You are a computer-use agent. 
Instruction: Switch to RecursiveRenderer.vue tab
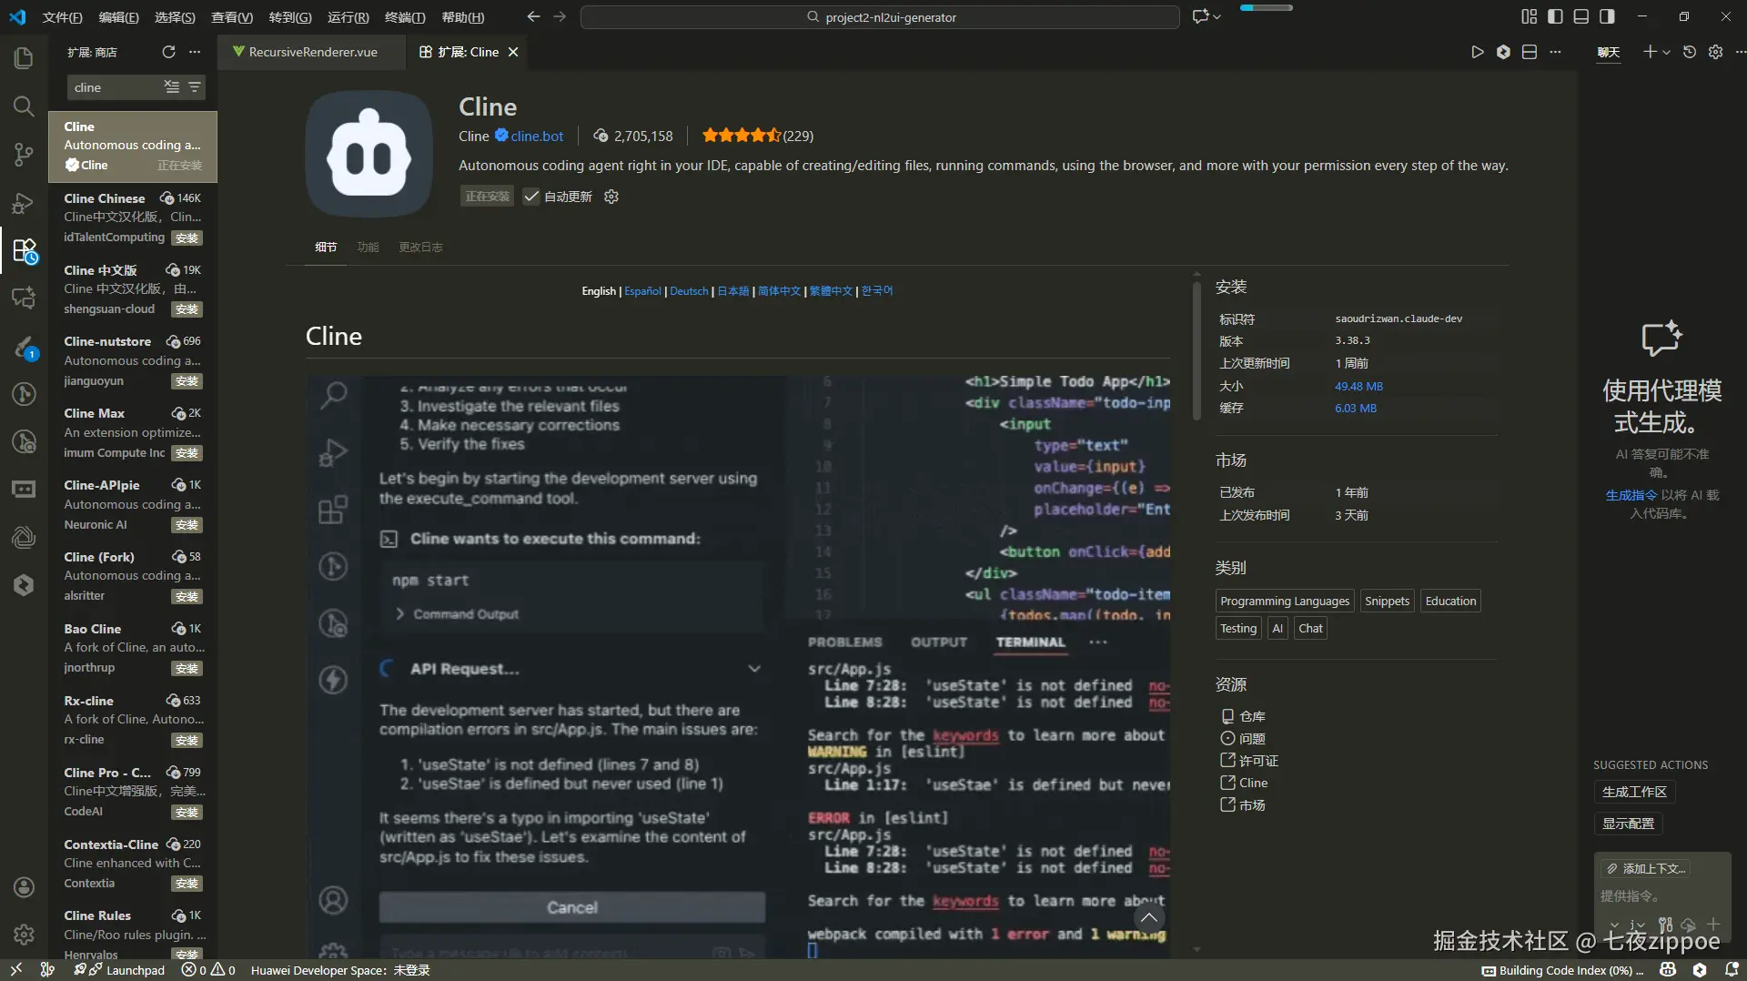(x=312, y=52)
